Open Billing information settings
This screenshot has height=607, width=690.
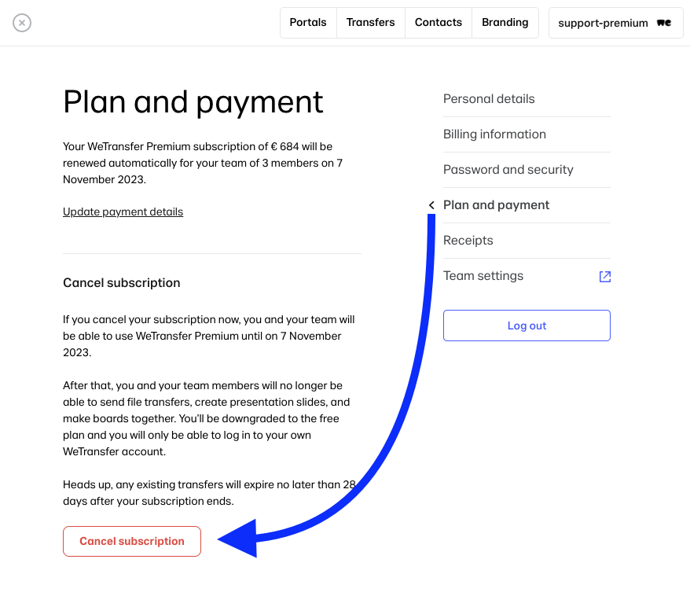(x=494, y=134)
